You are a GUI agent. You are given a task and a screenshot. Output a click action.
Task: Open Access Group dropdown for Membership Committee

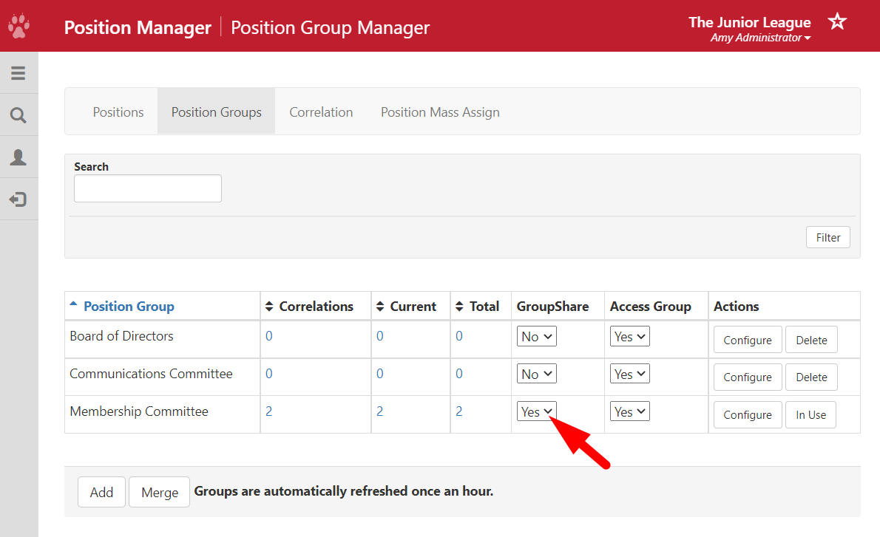click(630, 411)
